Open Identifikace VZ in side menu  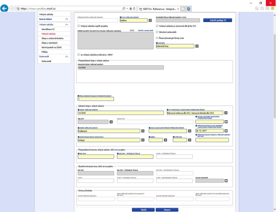pyautogui.click(x=48, y=29)
